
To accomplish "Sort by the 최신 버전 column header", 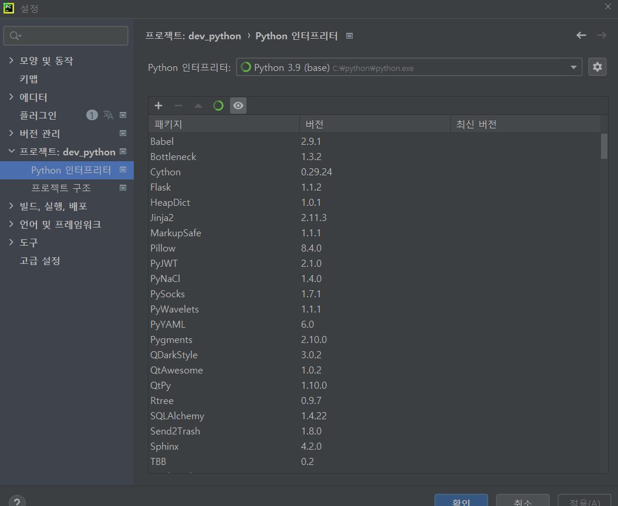I will [x=525, y=124].
